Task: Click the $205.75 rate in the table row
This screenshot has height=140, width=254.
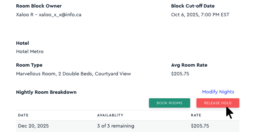Action: [200, 126]
